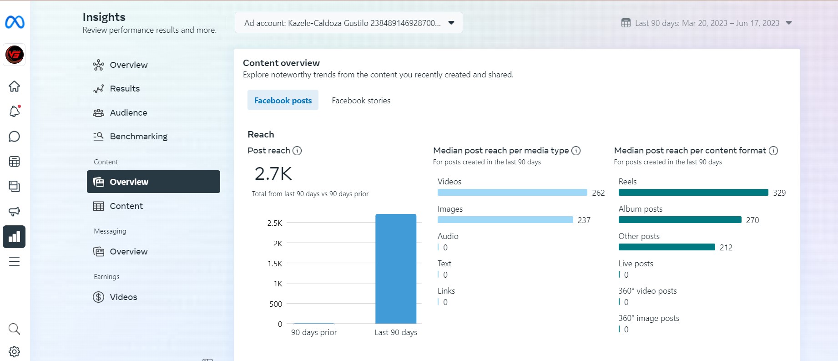Open the Ads megaphone icon
The image size is (838, 361).
[x=15, y=211]
